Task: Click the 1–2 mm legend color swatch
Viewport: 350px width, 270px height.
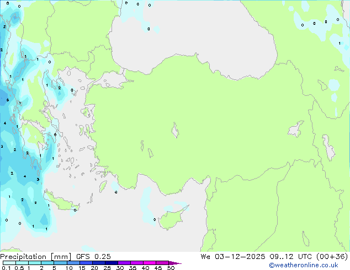Action: (x=35, y=263)
